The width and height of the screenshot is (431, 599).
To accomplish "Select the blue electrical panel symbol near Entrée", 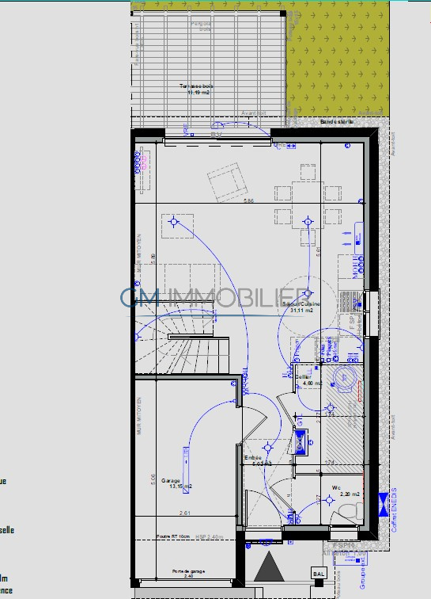I will pyautogui.click(x=300, y=444).
